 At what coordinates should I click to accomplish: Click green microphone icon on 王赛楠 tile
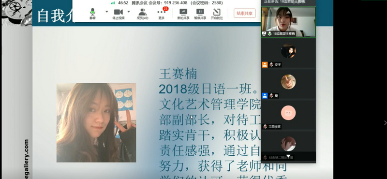[270, 33]
